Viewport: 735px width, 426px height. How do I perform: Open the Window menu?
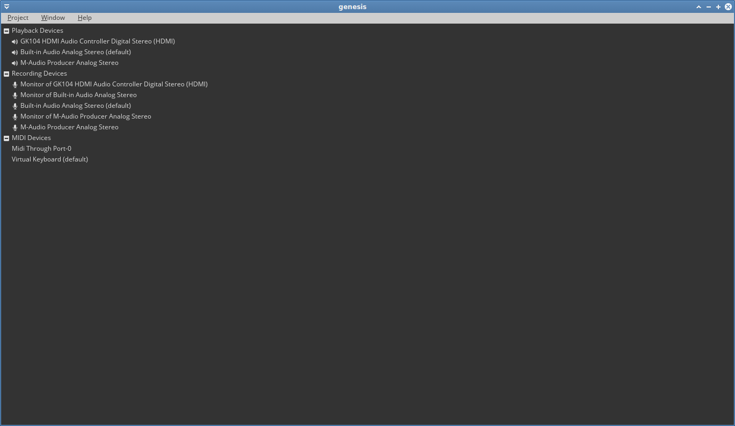click(53, 18)
